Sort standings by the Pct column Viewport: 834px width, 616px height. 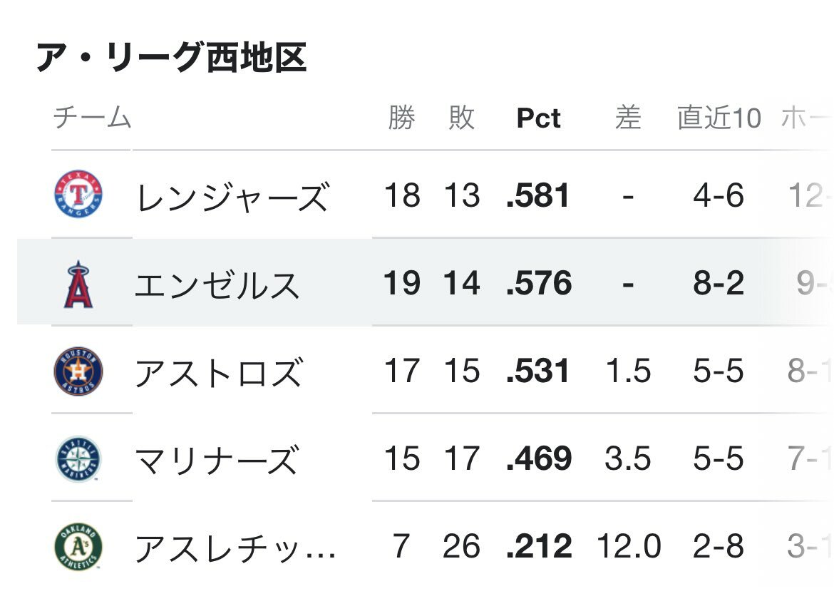click(x=538, y=118)
